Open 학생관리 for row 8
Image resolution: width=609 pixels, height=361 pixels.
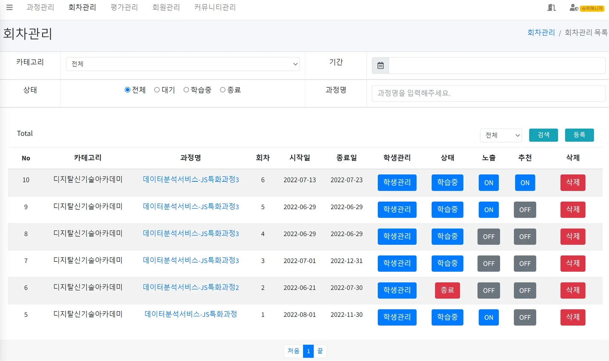coord(397,237)
